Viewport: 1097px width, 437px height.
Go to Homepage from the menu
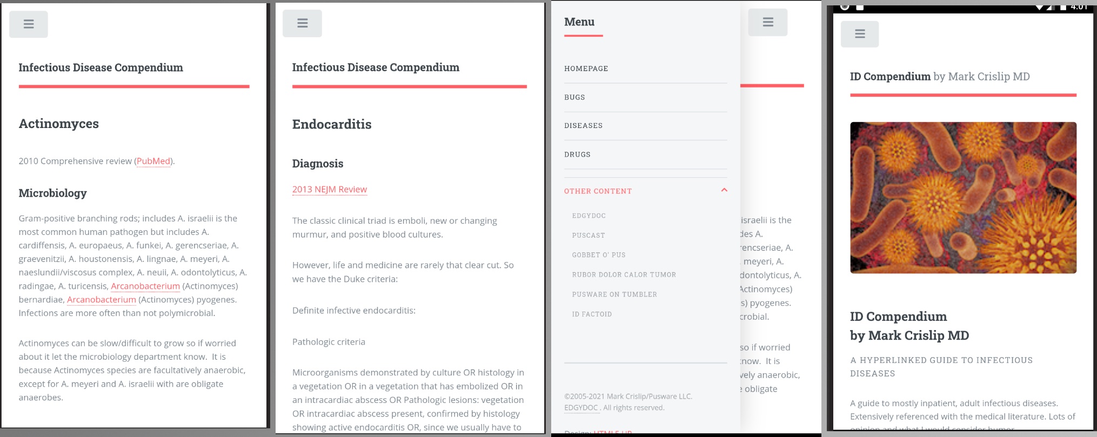tap(586, 69)
